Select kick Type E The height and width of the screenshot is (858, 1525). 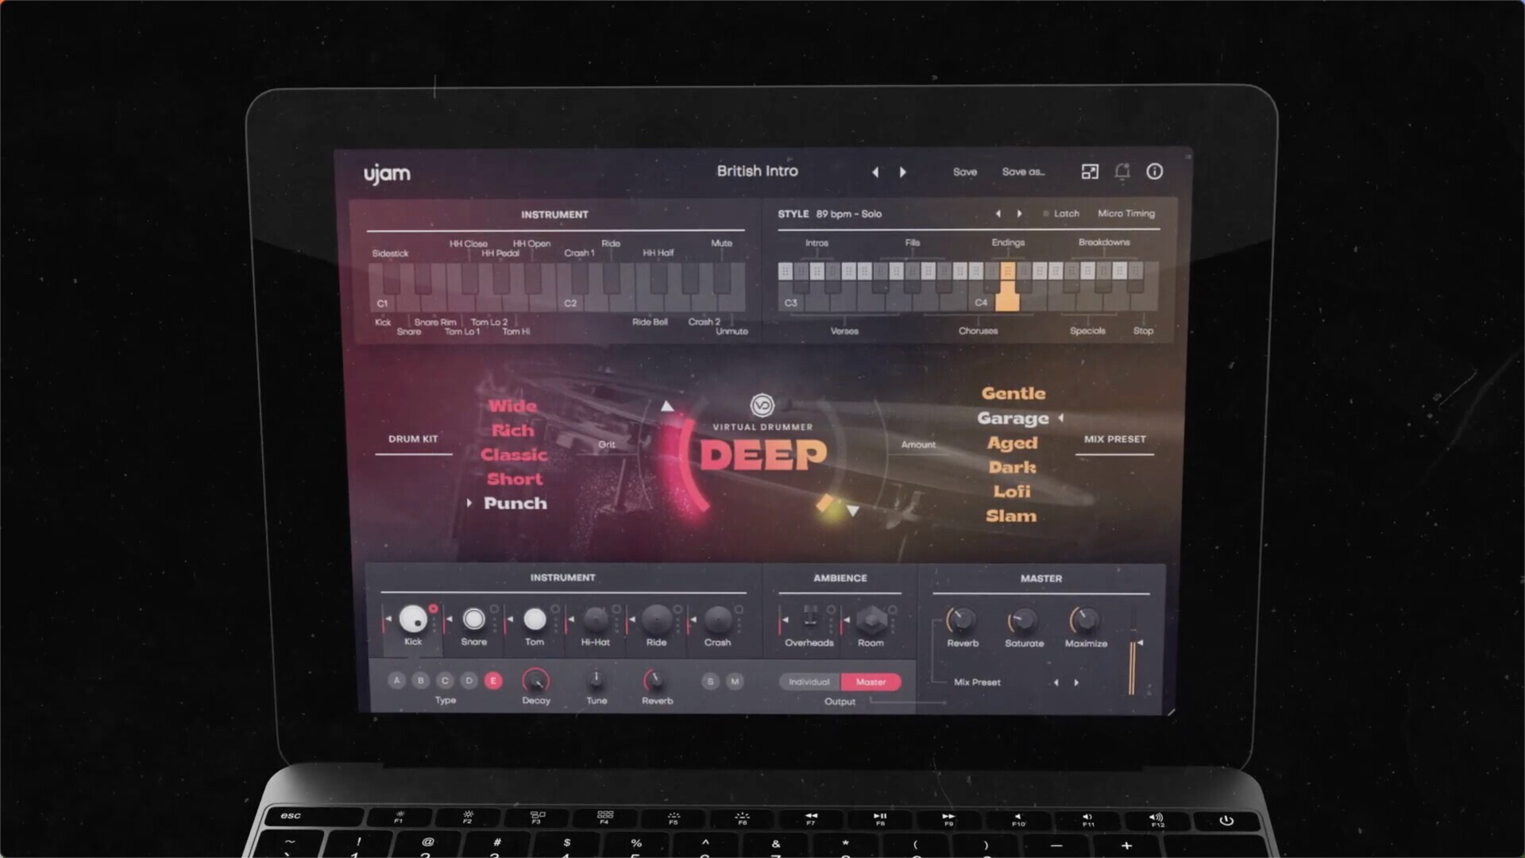493,681
